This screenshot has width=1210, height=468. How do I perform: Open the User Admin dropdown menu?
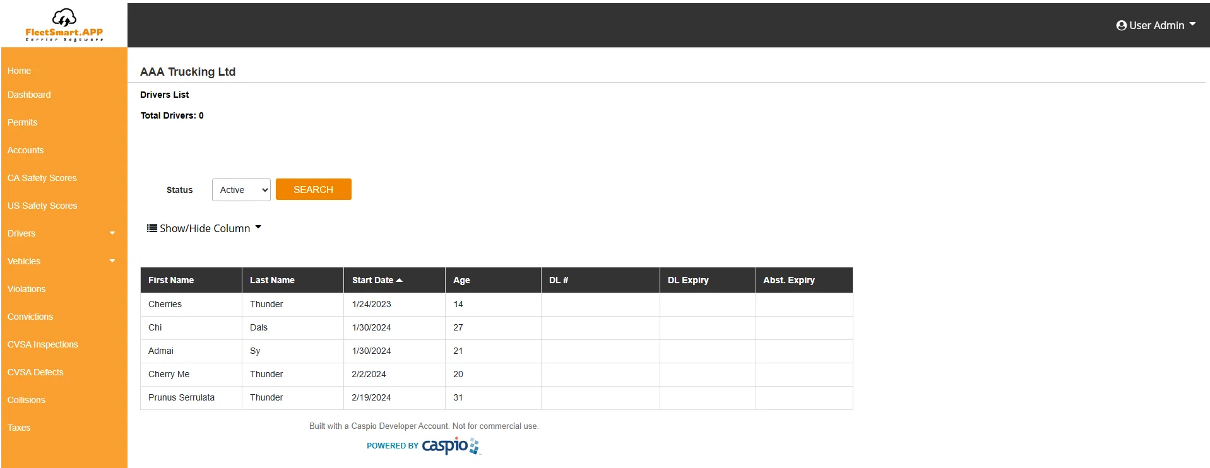click(1156, 25)
